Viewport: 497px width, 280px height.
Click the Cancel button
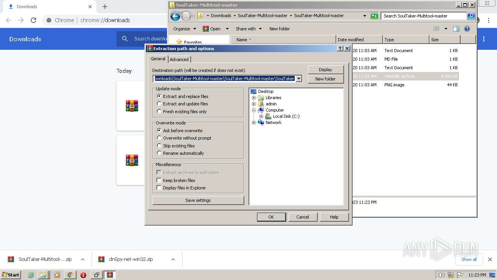(x=303, y=217)
